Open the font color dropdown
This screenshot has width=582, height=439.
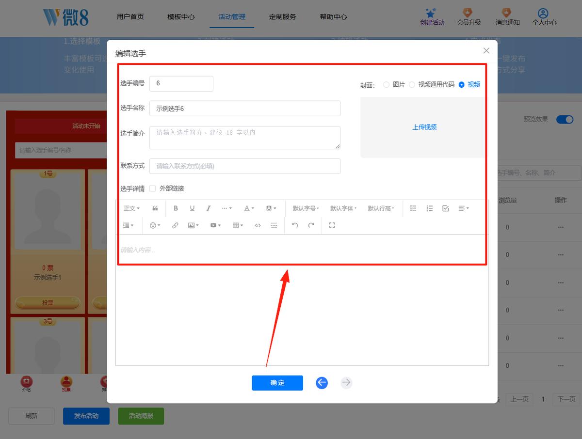coord(249,208)
